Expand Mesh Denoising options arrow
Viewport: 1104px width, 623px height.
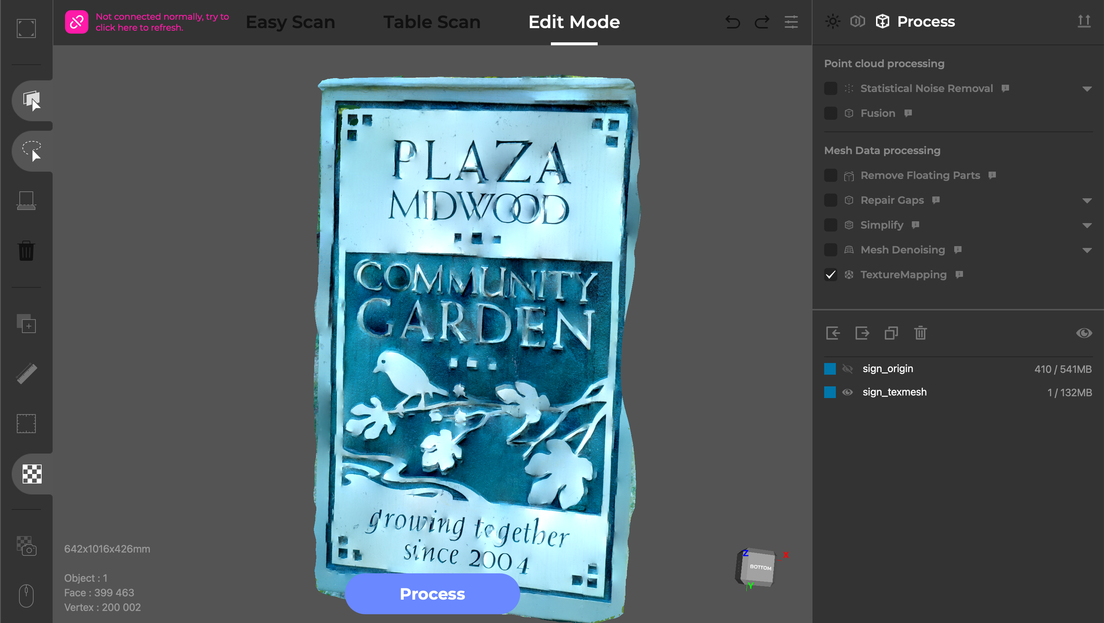[x=1087, y=250]
